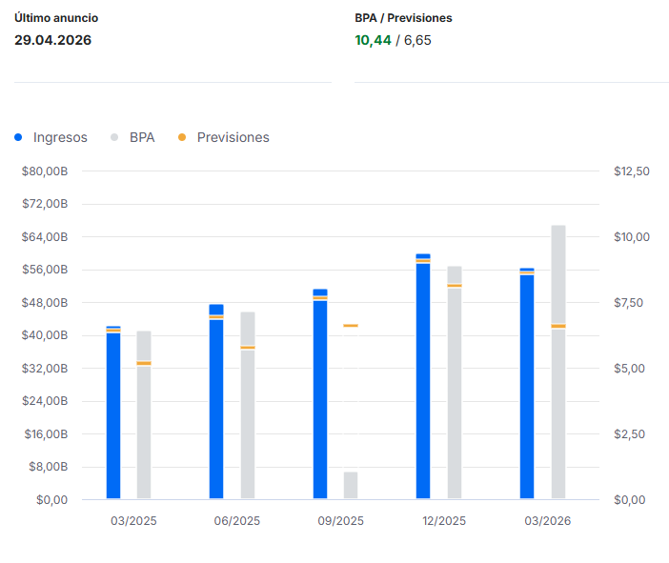
Task: Toggle the Previsiones legend entry
Action: (224, 137)
